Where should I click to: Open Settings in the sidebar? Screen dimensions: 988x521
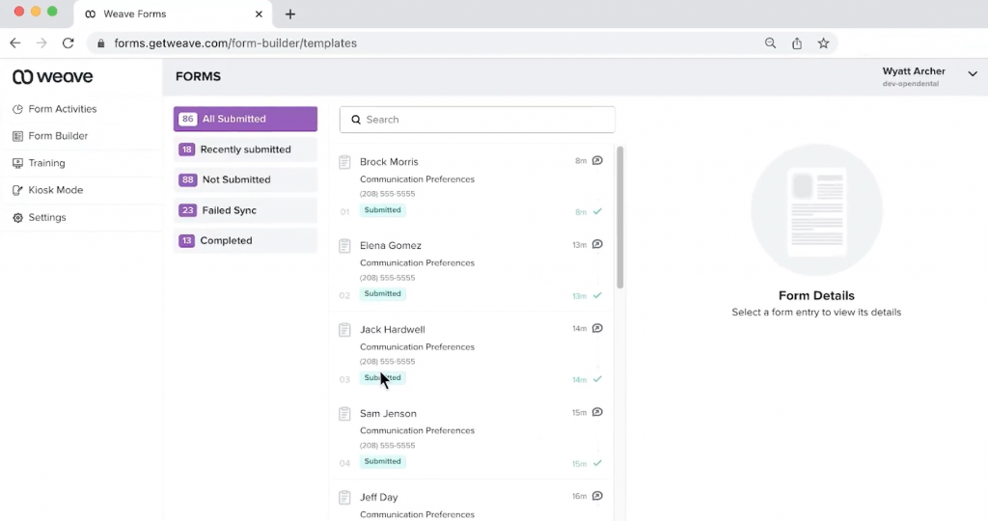46,218
